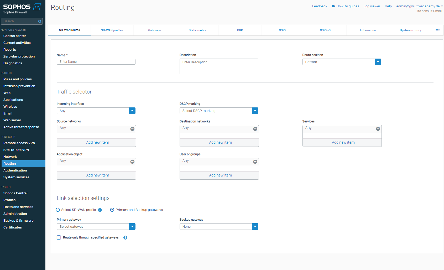Click the Name input field
The height and width of the screenshot is (270, 444).
coord(96,62)
